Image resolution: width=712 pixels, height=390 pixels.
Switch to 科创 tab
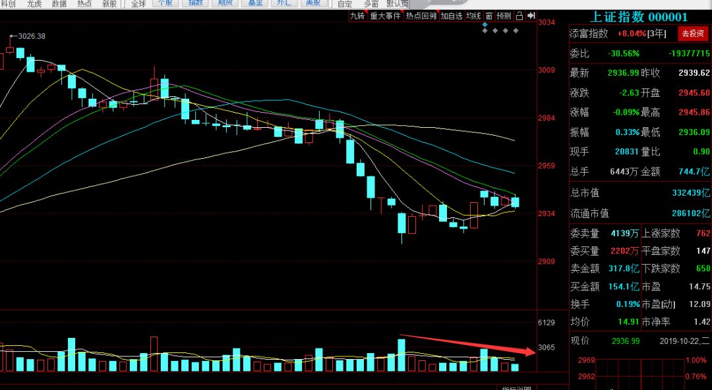8,4
